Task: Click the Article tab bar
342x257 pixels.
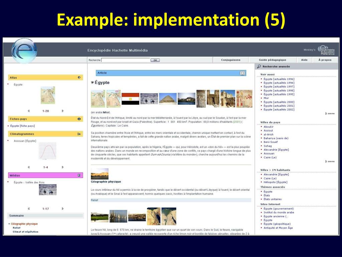Action: point(171,73)
